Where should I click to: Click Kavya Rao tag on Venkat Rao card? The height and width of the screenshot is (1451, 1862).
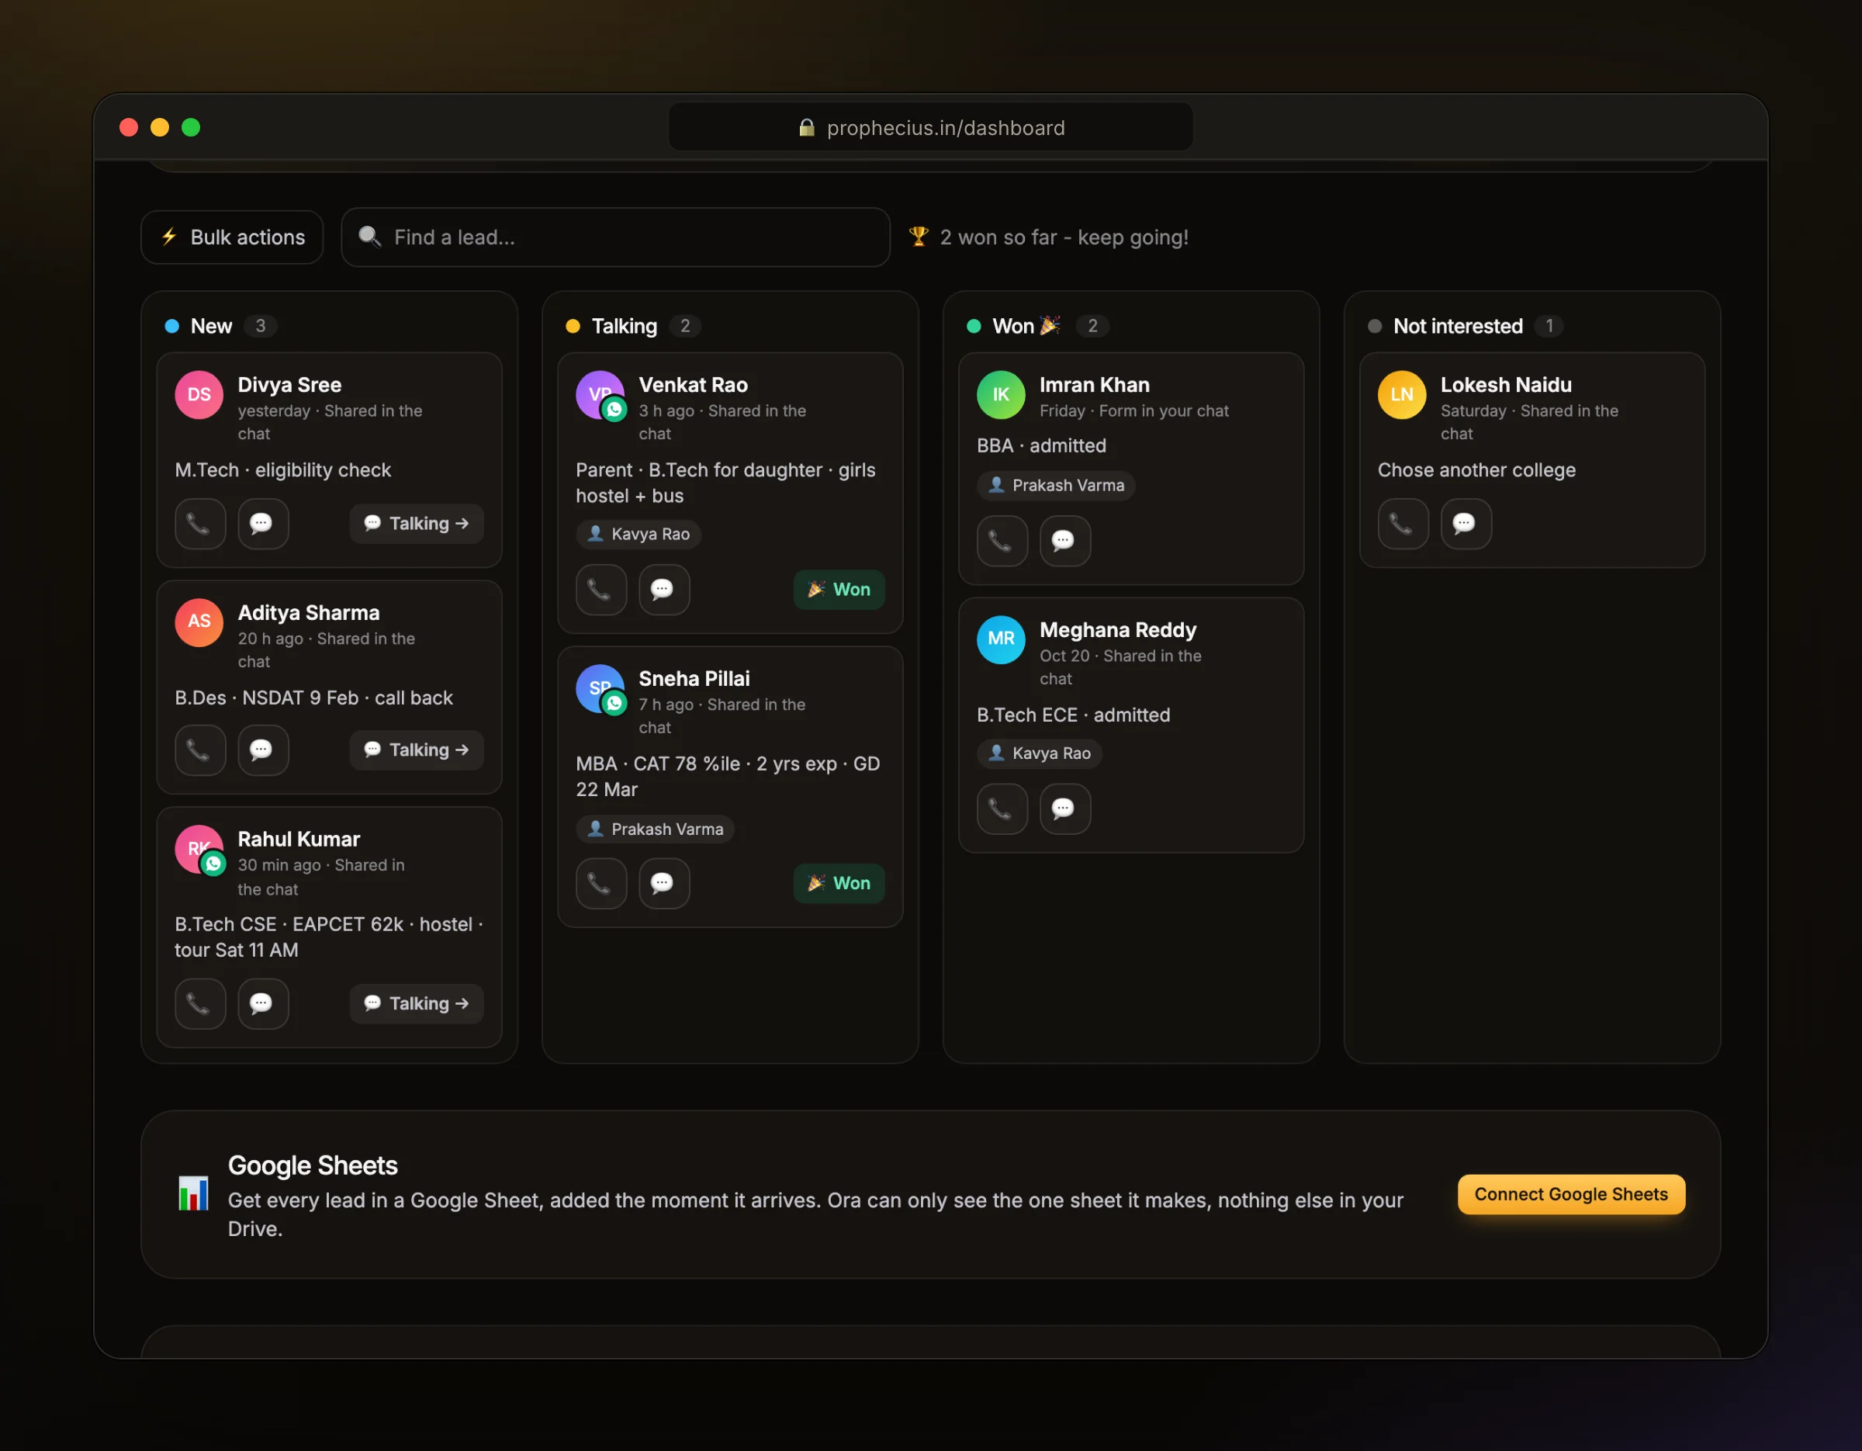point(638,534)
